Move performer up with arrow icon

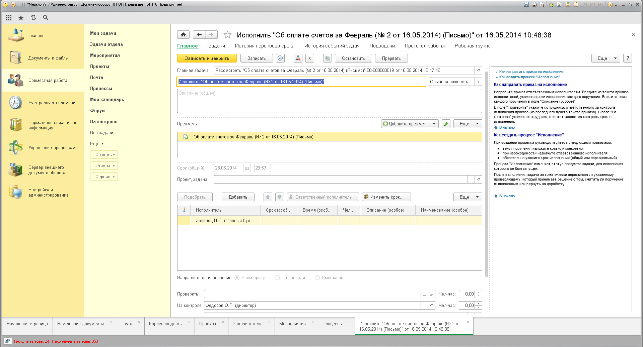(x=268, y=197)
